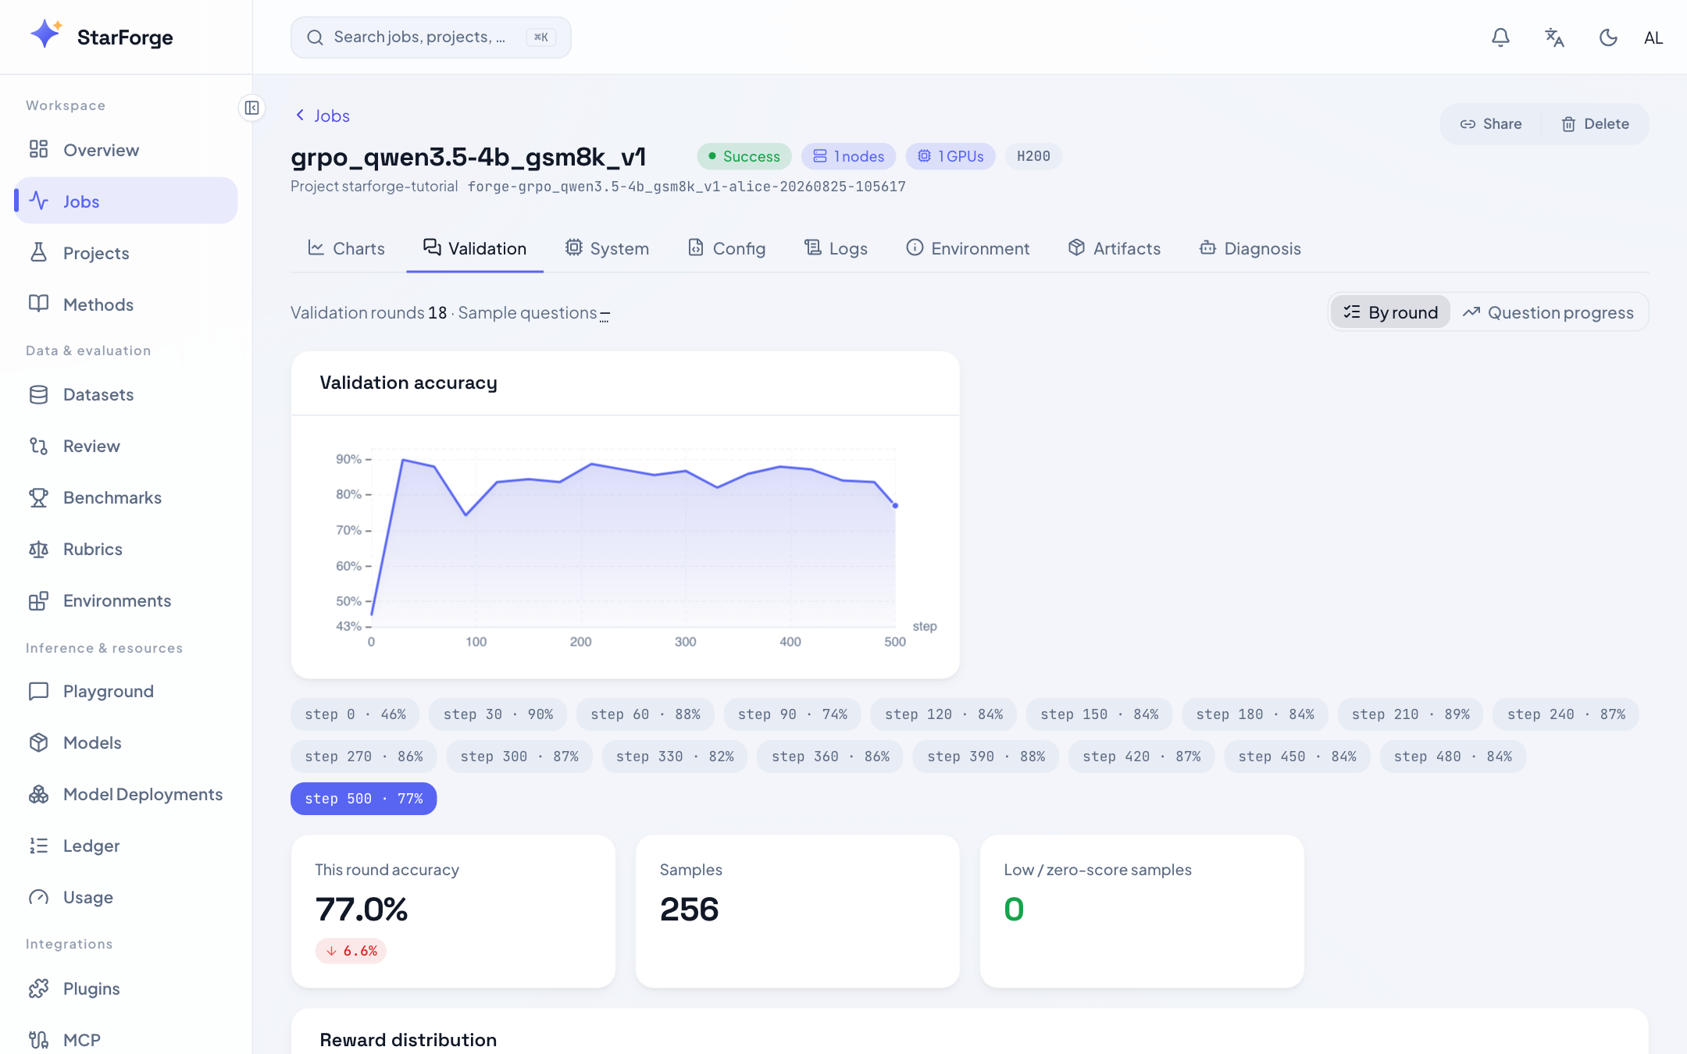
Task: Open Overview in the sidebar
Action: point(126,150)
